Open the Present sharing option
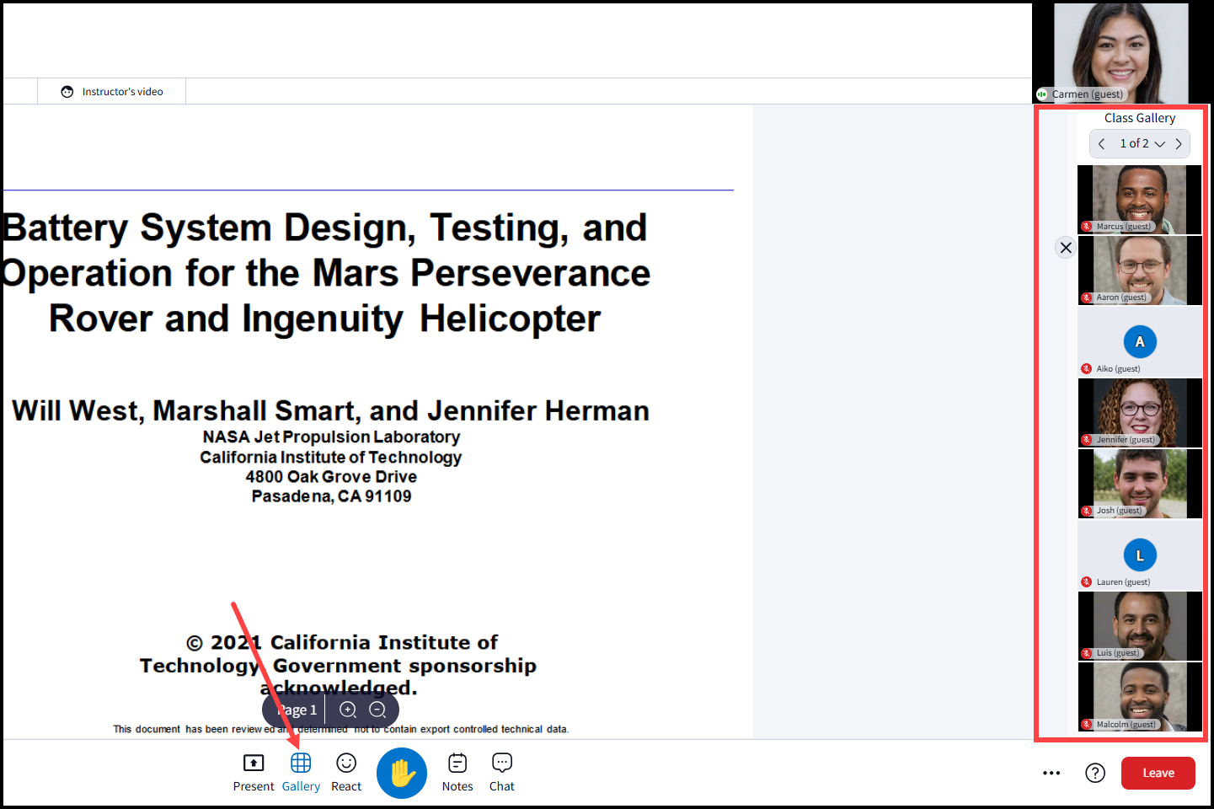Screen dimensions: 1214x809 pyautogui.click(x=253, y=772)
